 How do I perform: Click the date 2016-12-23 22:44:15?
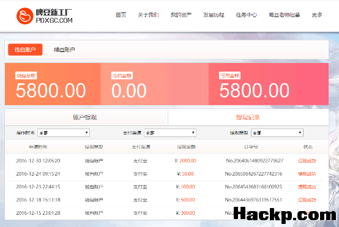[x=39, y=187]
